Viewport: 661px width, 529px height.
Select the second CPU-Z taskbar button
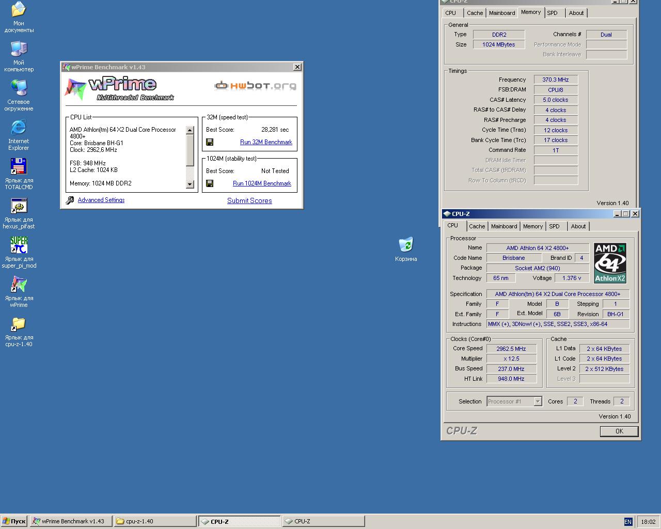pyautogui.click(x=324, y=521)
